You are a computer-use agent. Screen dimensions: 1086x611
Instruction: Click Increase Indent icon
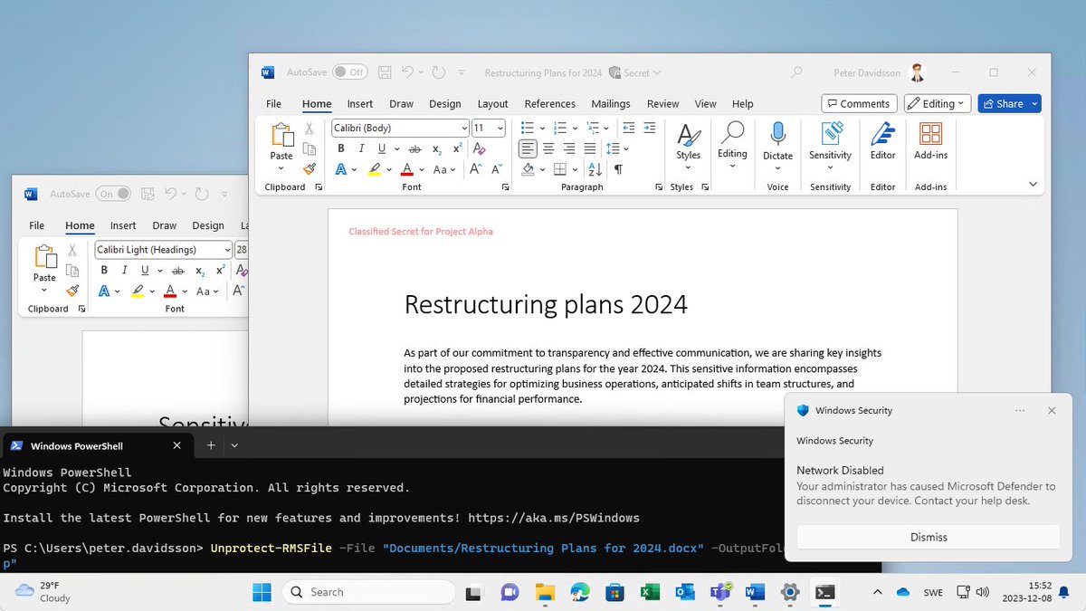(x=650, y=128)
